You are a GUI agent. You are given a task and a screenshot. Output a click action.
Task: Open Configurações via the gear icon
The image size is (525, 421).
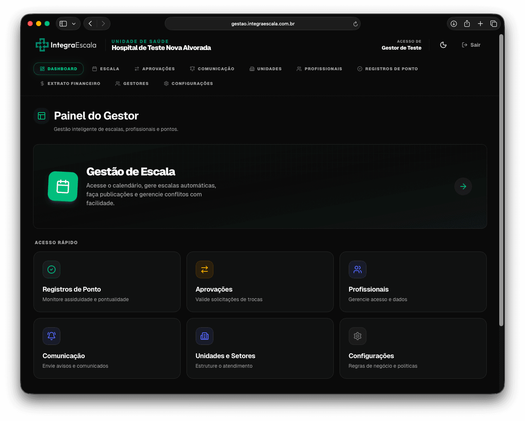357,336
